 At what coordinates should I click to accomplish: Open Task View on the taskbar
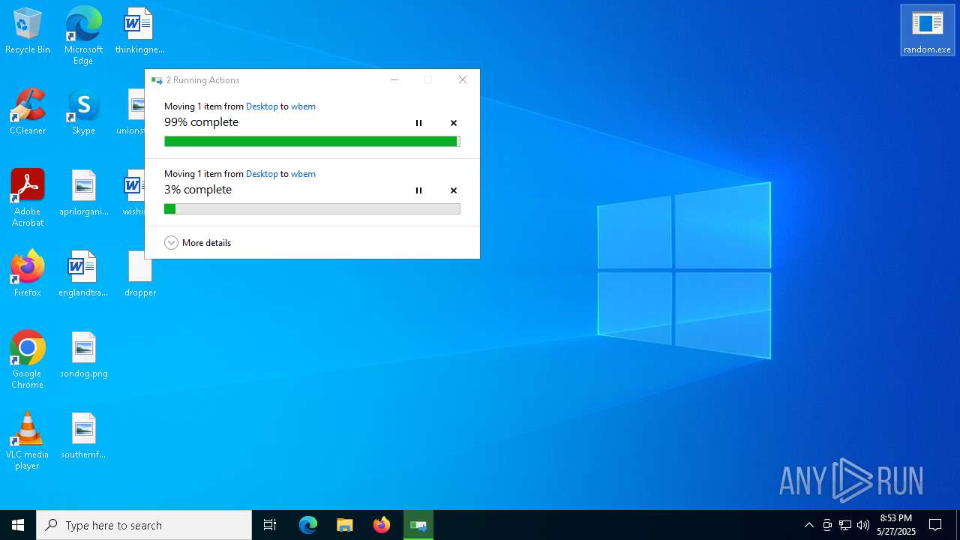(270, 525)
